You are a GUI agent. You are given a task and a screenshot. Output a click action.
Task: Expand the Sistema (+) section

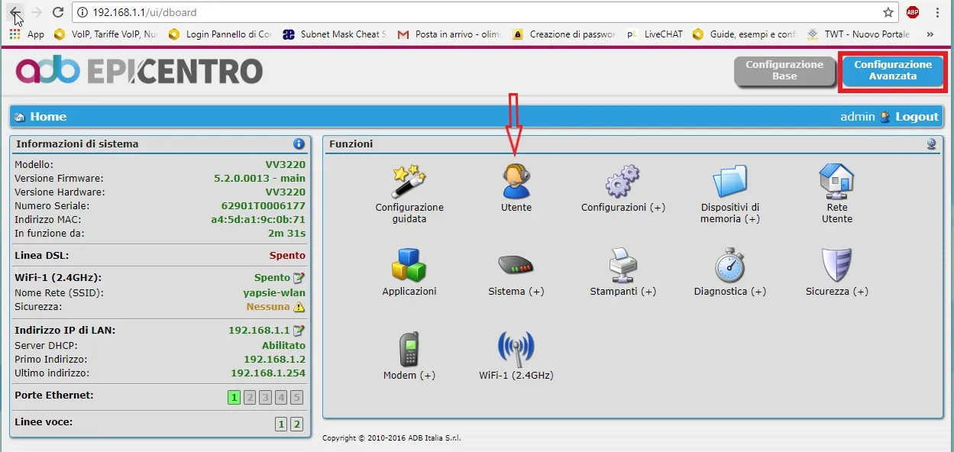tap(516, 292)
